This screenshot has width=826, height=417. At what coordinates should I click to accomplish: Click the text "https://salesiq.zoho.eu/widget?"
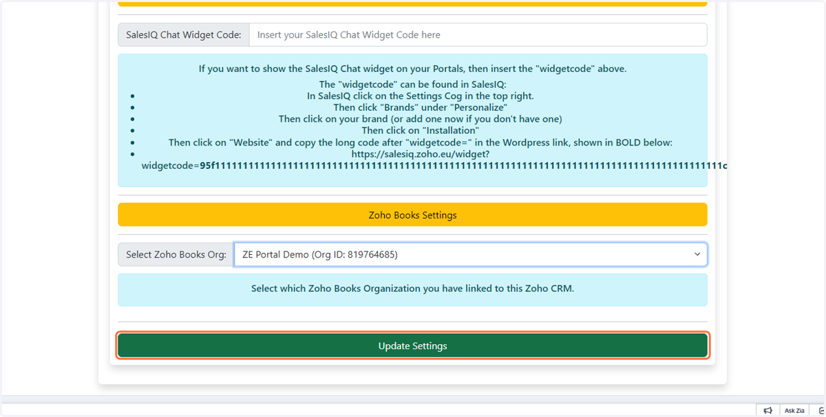click(421, 154)
